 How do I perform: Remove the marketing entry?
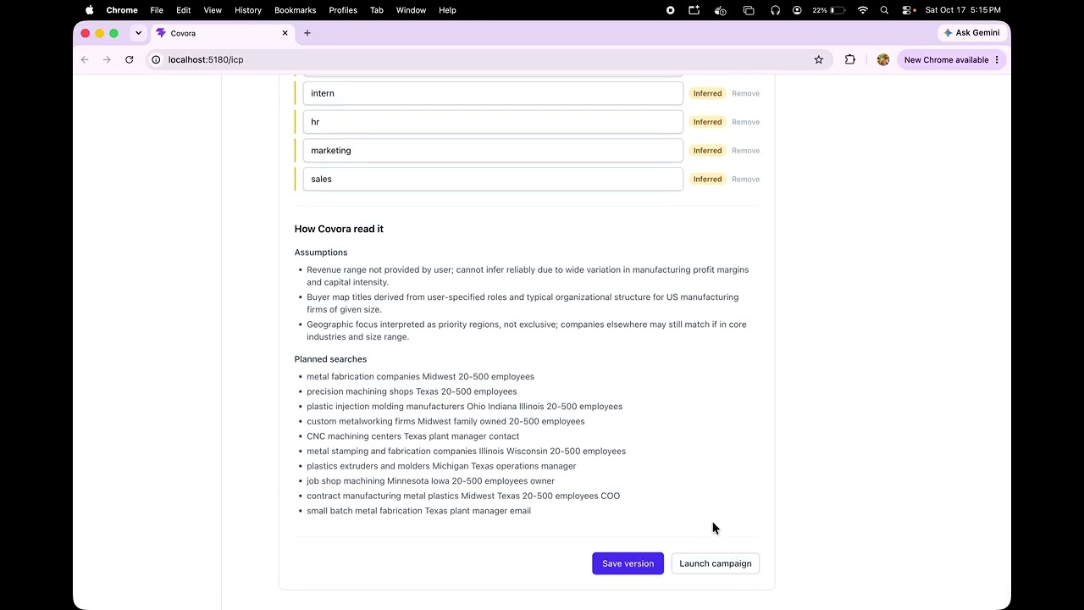click(x=745, y=151)
